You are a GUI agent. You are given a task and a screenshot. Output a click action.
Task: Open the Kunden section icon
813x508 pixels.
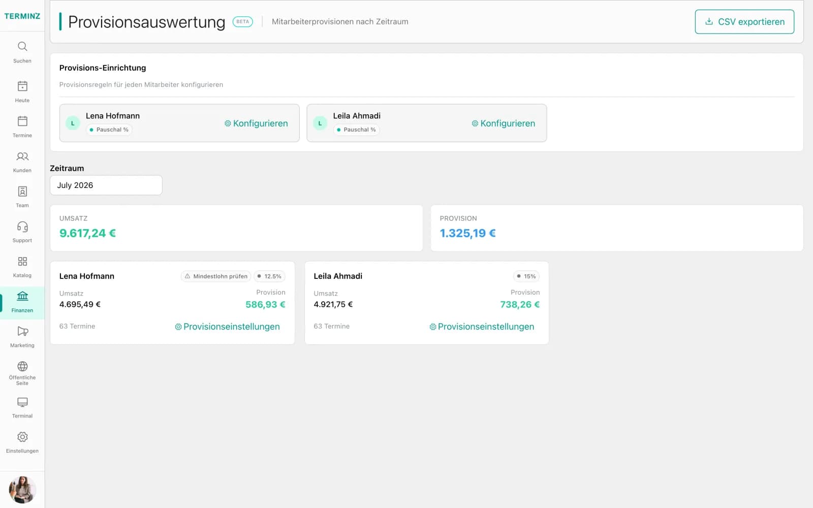tap(22, 156)
